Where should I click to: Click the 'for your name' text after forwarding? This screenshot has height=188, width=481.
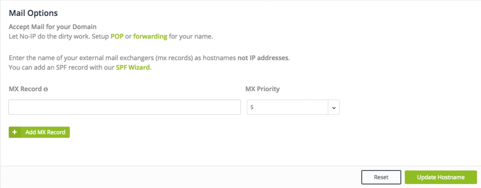[x=191, y=37]
